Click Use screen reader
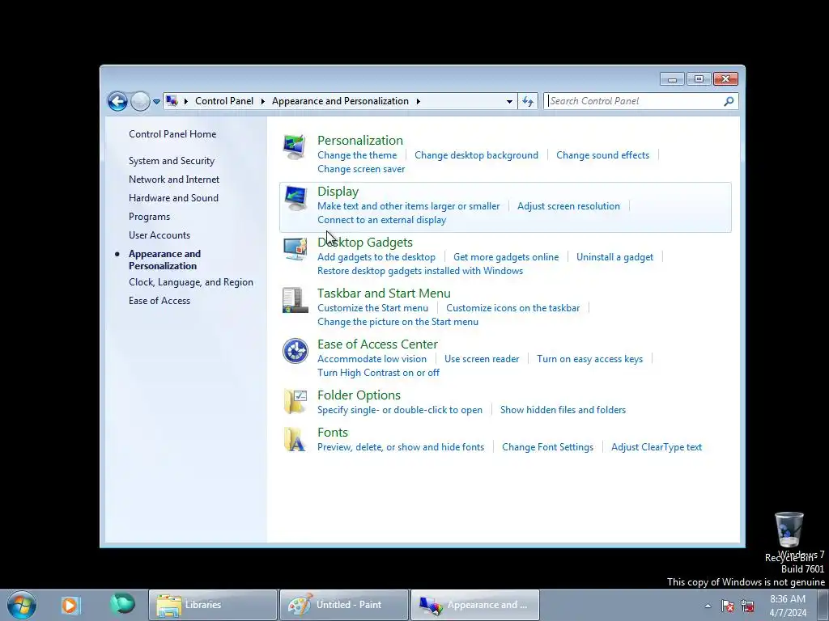Image resolution: width=829 pixels, height=621 pixels. point(482,359)
